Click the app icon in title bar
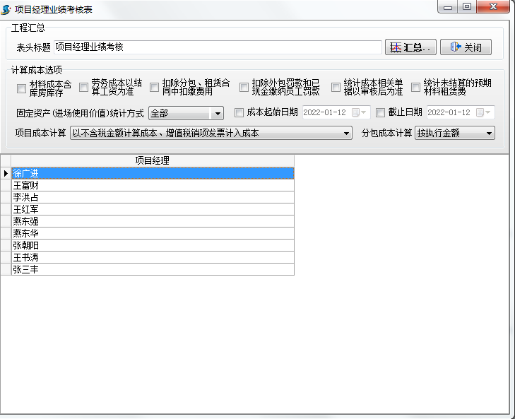 [6, 8]
